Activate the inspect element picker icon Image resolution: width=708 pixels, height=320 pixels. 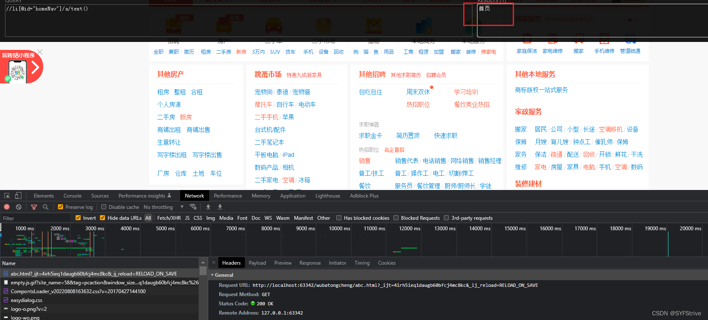7,196
